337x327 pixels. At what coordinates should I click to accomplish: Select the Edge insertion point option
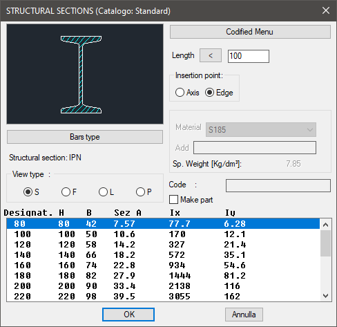point(209,93)
